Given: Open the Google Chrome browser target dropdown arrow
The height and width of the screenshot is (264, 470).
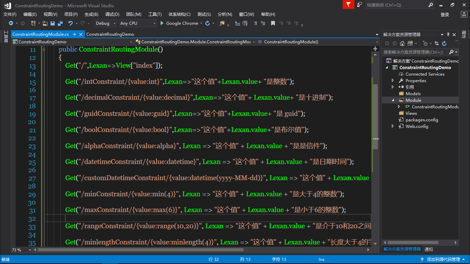Looking at the screenshot, I should [201, 23].
